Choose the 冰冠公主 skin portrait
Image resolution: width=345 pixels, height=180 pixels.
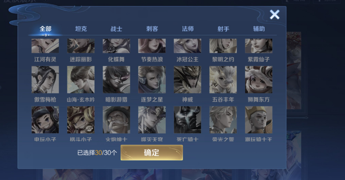[188, 46]
